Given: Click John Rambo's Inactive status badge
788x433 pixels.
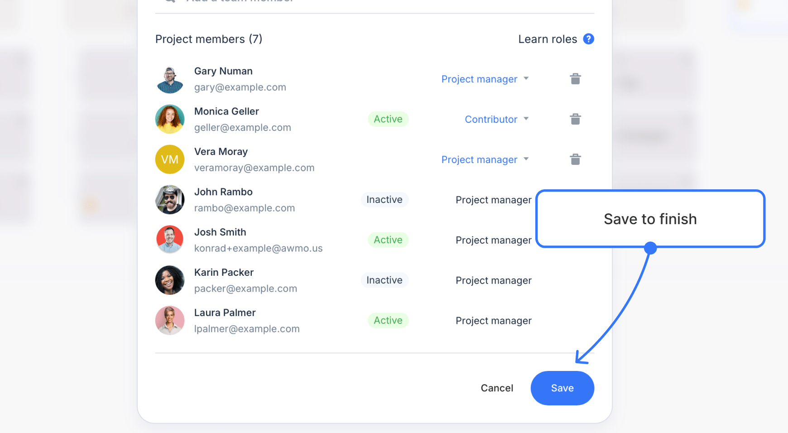Looking at the screenshot, I should 384,199.
